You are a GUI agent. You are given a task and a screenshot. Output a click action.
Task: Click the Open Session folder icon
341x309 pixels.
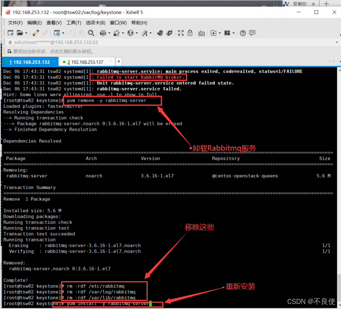coord(20,33)
